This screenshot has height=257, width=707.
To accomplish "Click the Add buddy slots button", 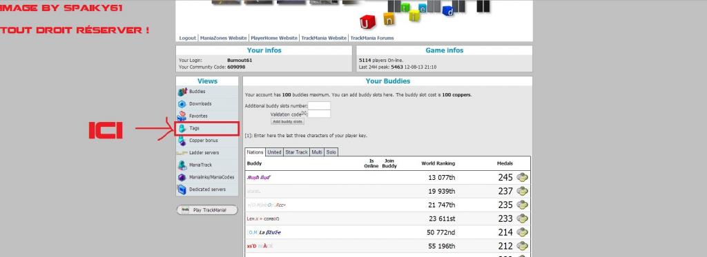I will pyautogui.click(x=288, y=121).
